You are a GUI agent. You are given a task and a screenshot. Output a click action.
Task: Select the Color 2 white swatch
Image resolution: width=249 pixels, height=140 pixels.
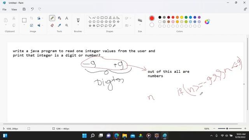[152, 25]
